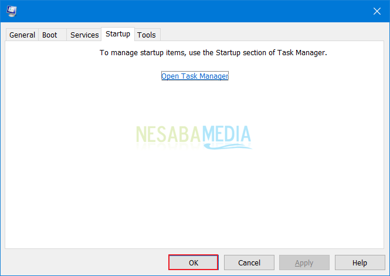The height and width of the screenshot is (276, 390).
Task: Click the Cancel button
Action: [x=249, y=262]
